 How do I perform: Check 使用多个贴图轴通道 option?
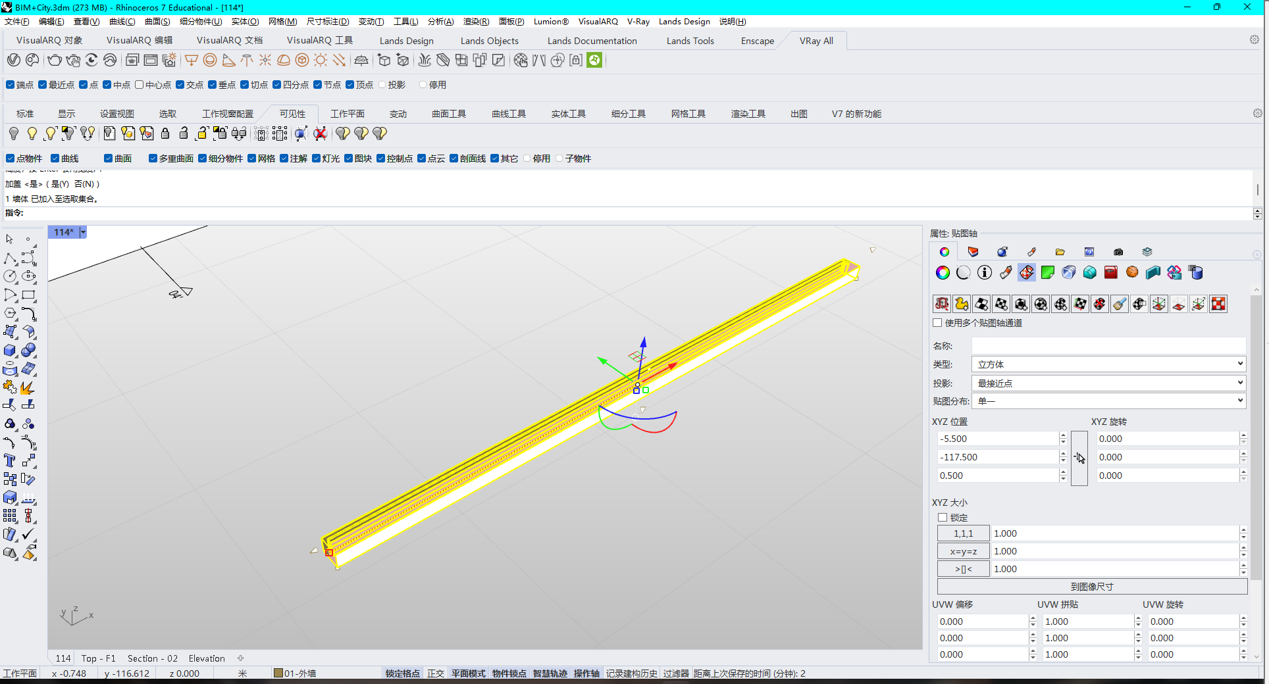pos(937,323)
